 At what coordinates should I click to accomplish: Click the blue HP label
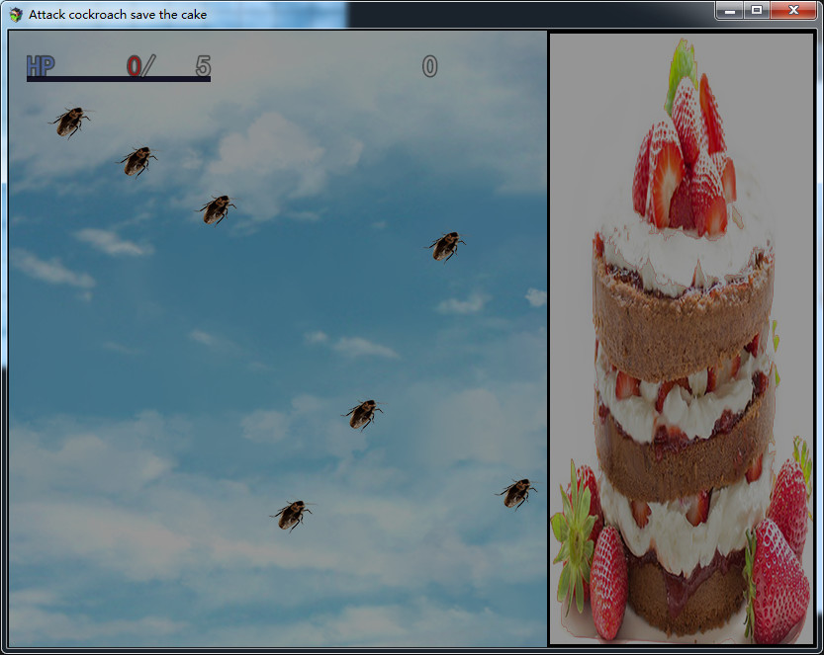point(41,66)
